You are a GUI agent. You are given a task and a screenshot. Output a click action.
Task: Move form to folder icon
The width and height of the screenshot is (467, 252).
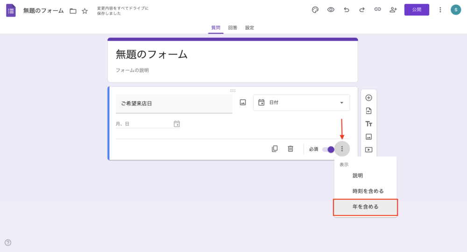pyautogui.click(x=73, y=11)
